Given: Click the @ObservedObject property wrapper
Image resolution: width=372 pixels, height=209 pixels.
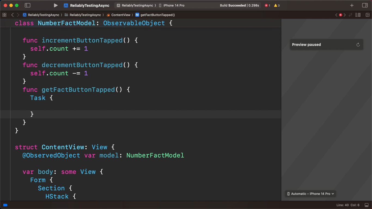Looking at the screenshot, I should tap(51, 155).
